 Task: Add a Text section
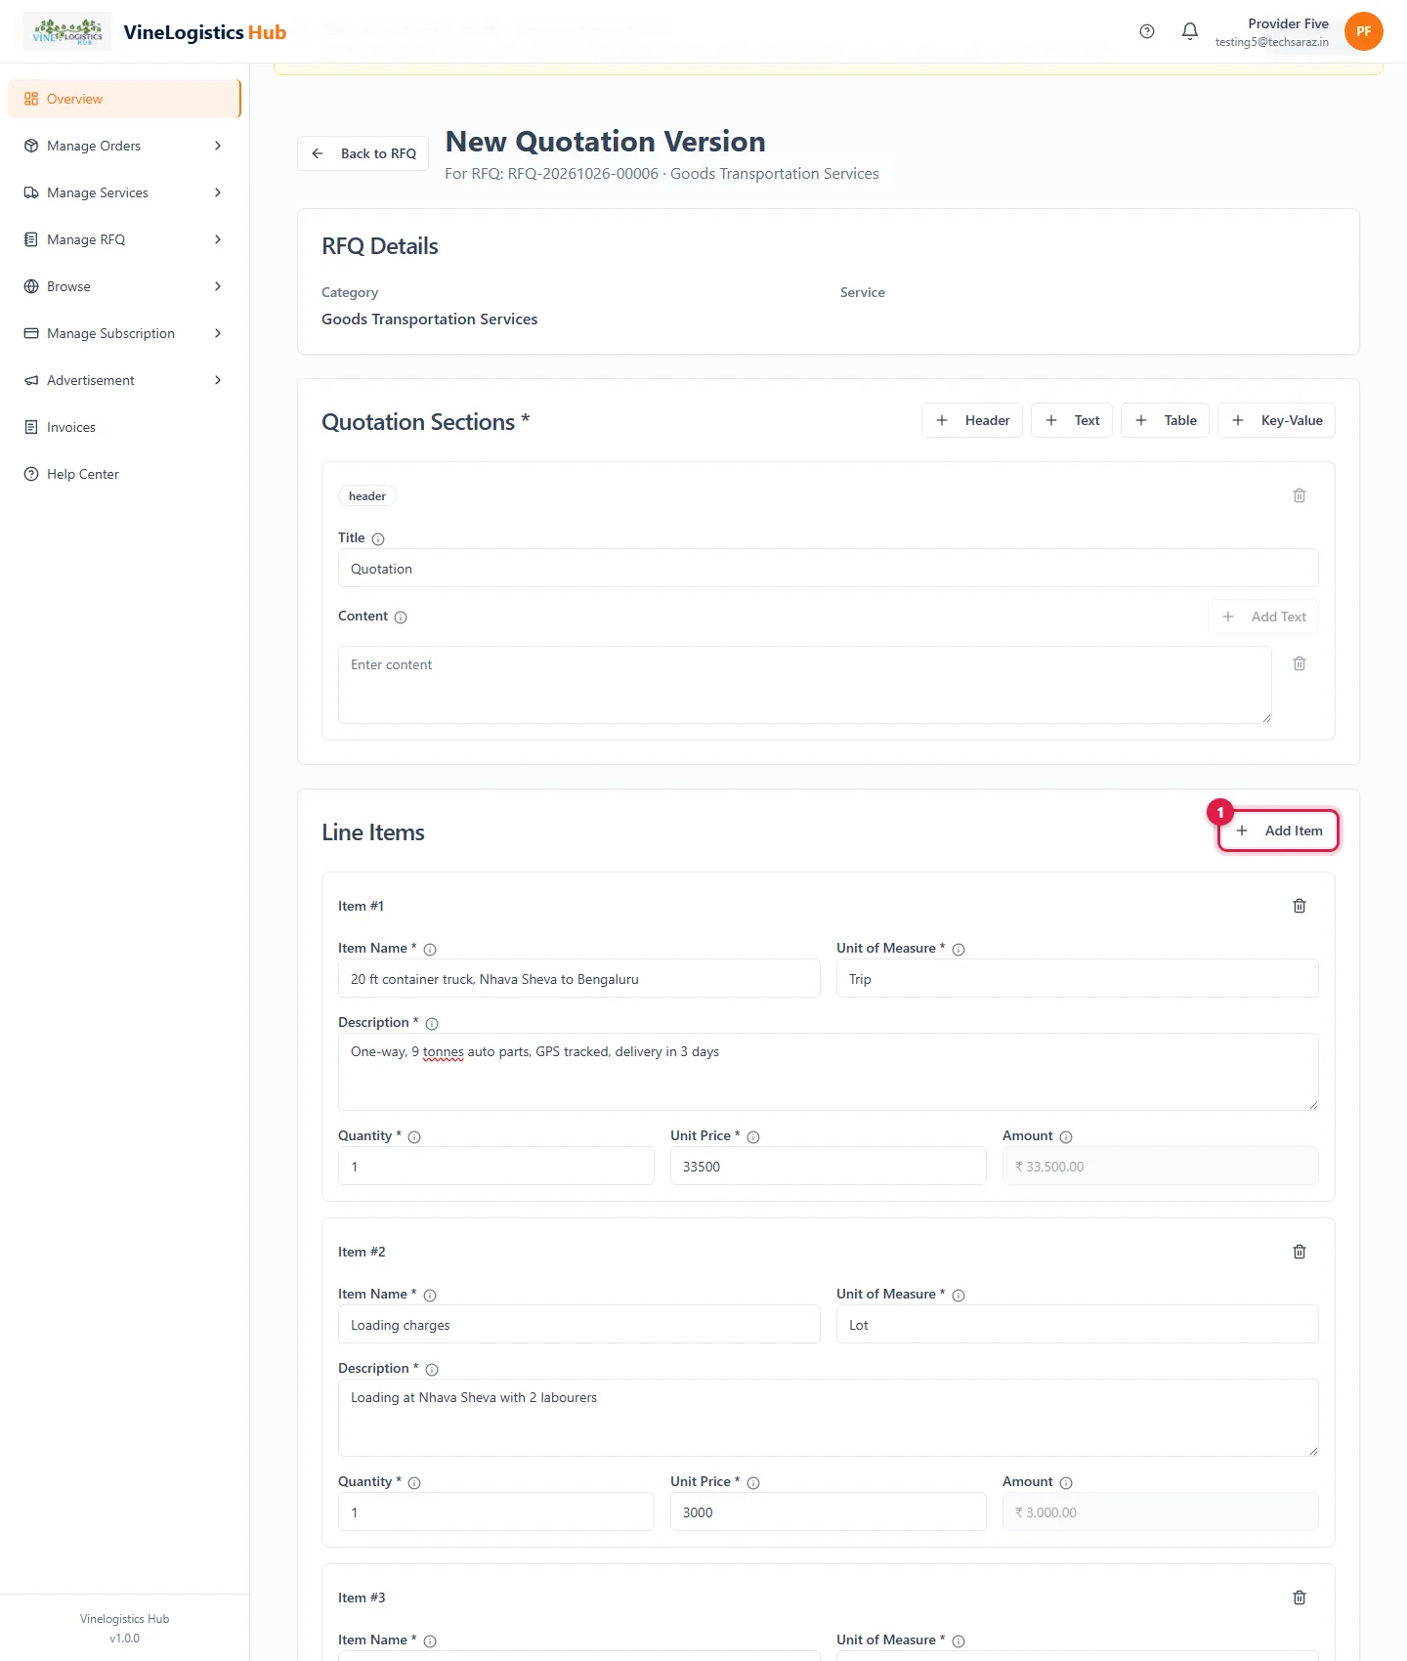(1072, 420)
